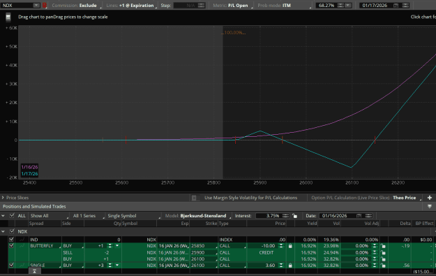This screenshot has width=436, height=276.
Task: Adjust the BUTTERFLY -10.00 price stepper
Action: click(281, 246)
